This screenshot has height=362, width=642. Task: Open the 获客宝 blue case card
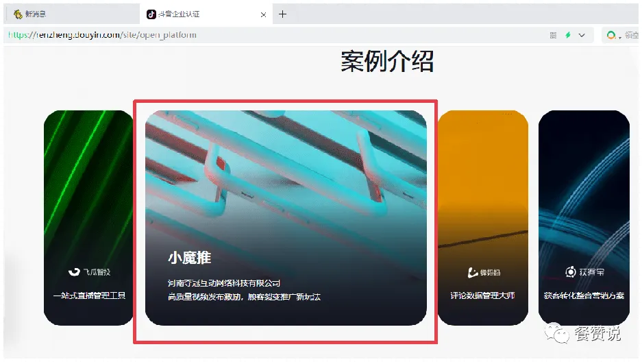[x=584, y=218]
